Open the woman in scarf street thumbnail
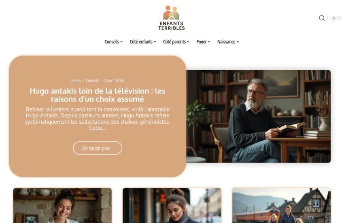Image resolution: width=344 pixels, height=223 pixels. [x=172, y=206]
